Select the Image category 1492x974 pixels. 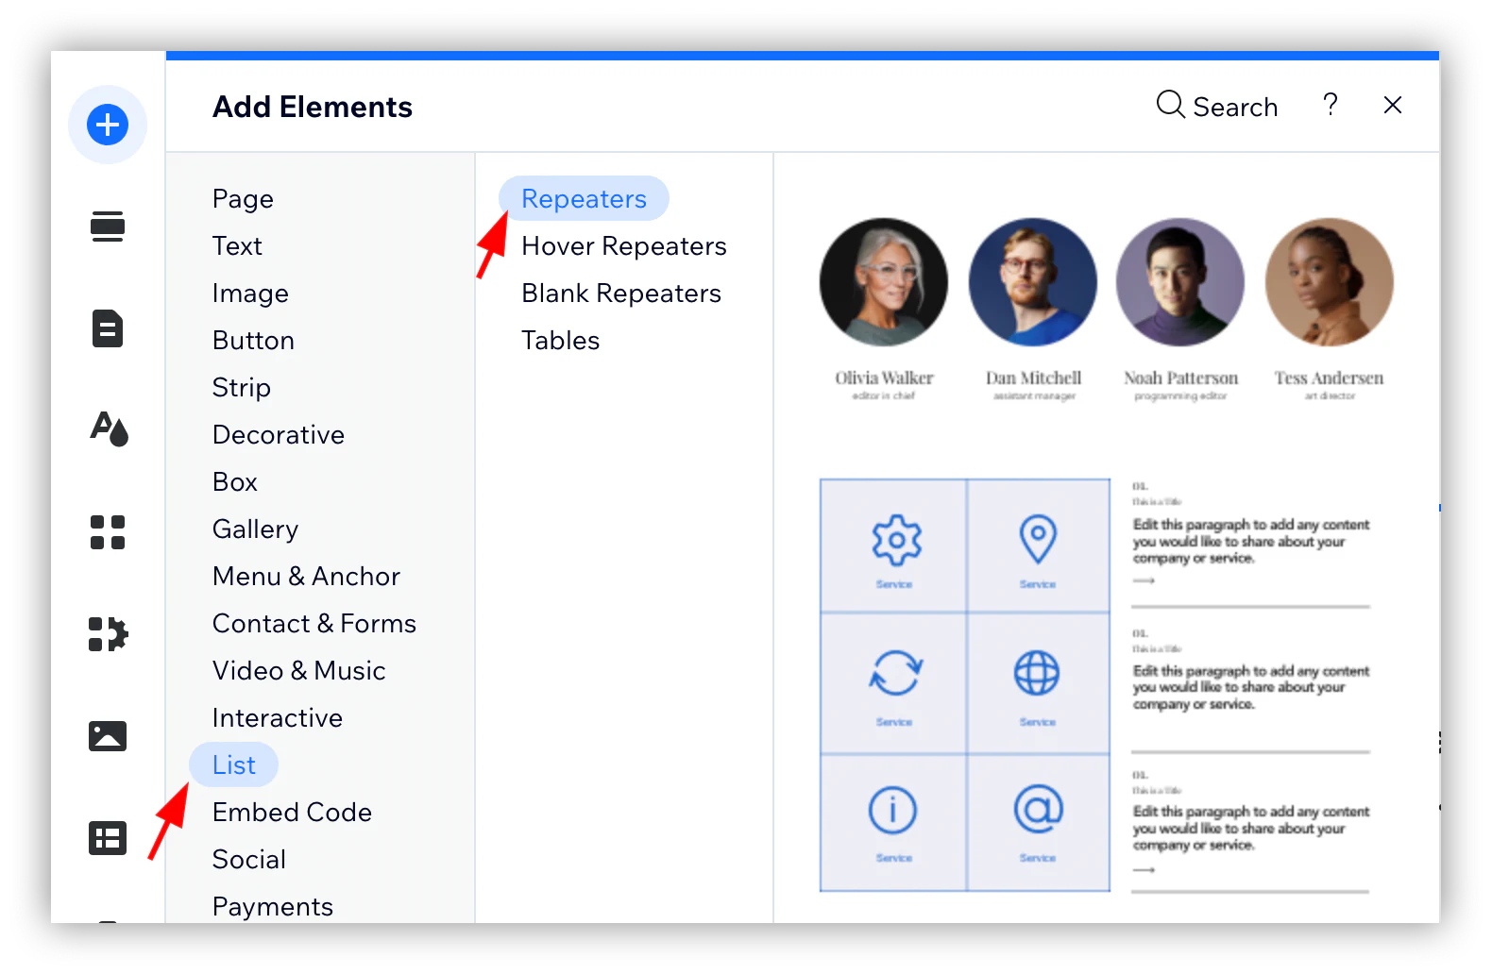[x=250, y=294]
